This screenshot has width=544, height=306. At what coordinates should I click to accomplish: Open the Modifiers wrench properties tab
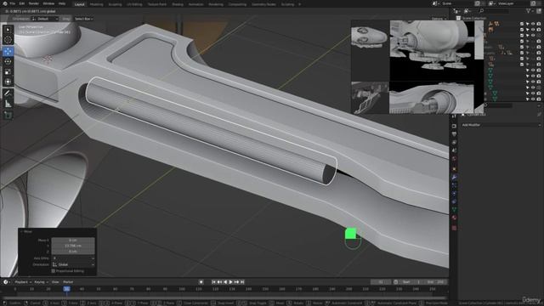[454, 178]
